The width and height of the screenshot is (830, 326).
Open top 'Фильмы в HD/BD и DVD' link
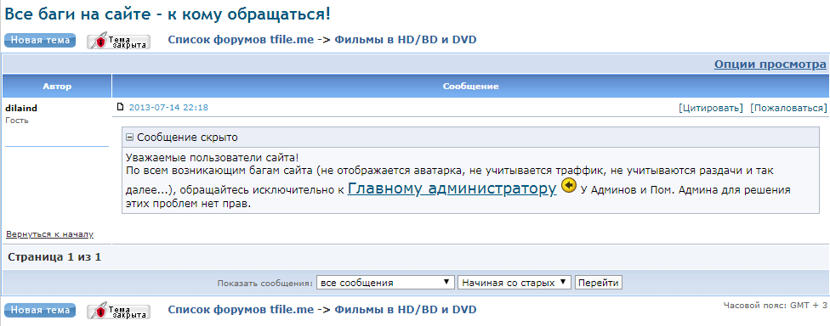tap(406, 40)
